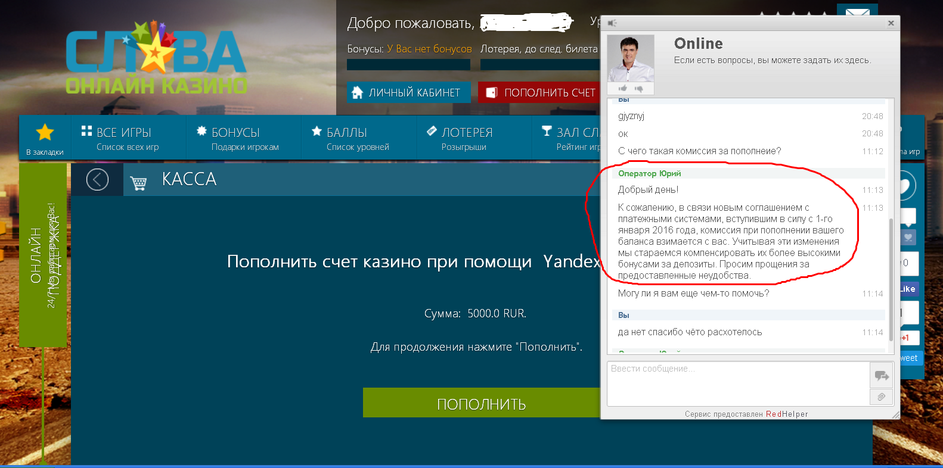This screenshot has height=468, width=943.
Task: Select the chat message "Добрый день!"
Action: click(x=648, y=190)
